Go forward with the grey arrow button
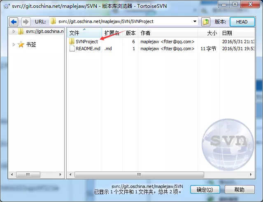This screenshot has width=263, height=202. (x=26, y=22)
